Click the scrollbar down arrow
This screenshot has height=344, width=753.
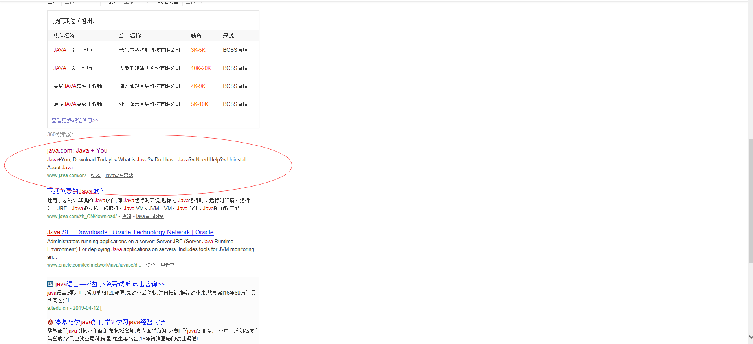point(751,337)
